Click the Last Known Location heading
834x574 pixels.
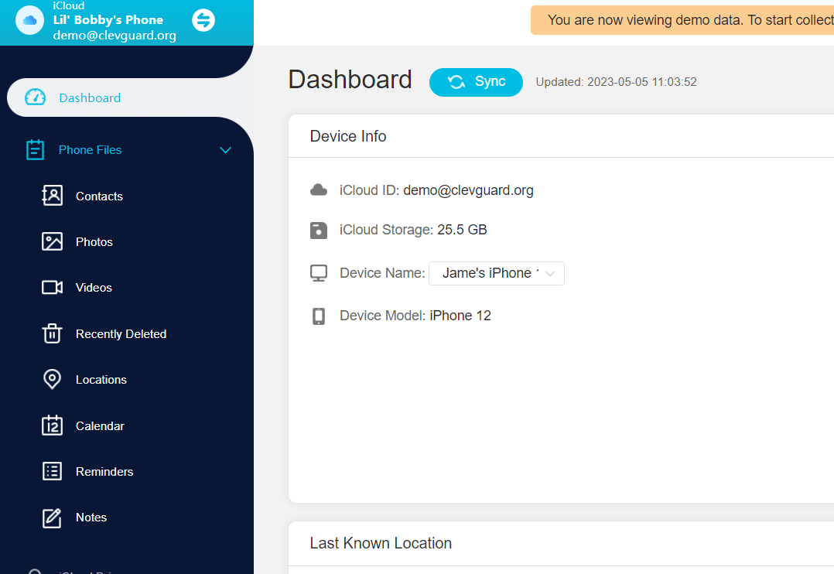[381, 543]
